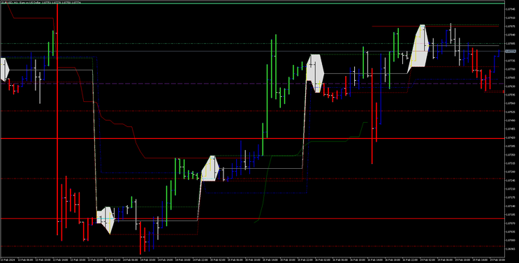Click the 1.07875 price axis label

(x=511, y=27)
